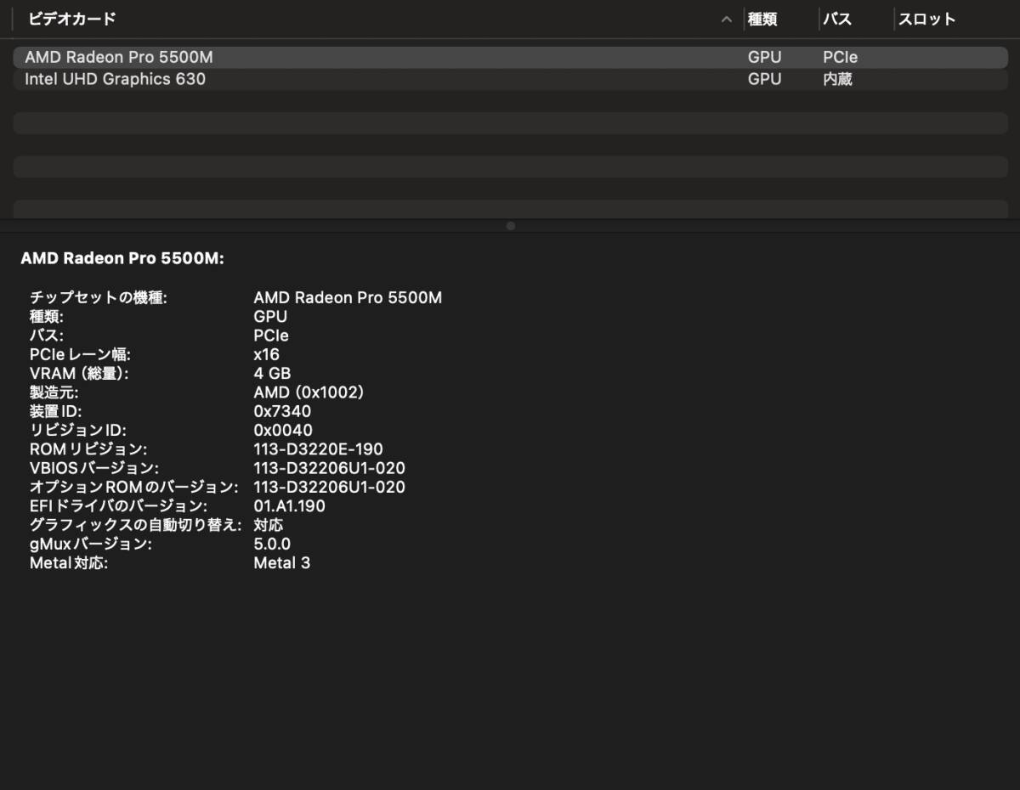This screenshot has width=1020, height=790.
Task: Click the AMD (0x1002) vendor value
Action: click(309, 392)
